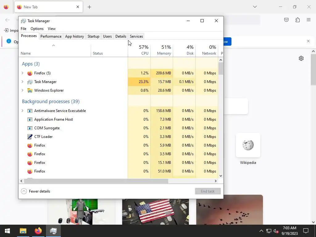Click the Windows Explorer folder icon in process list
This screenshot has height=237, width=316.
(30, 90)
